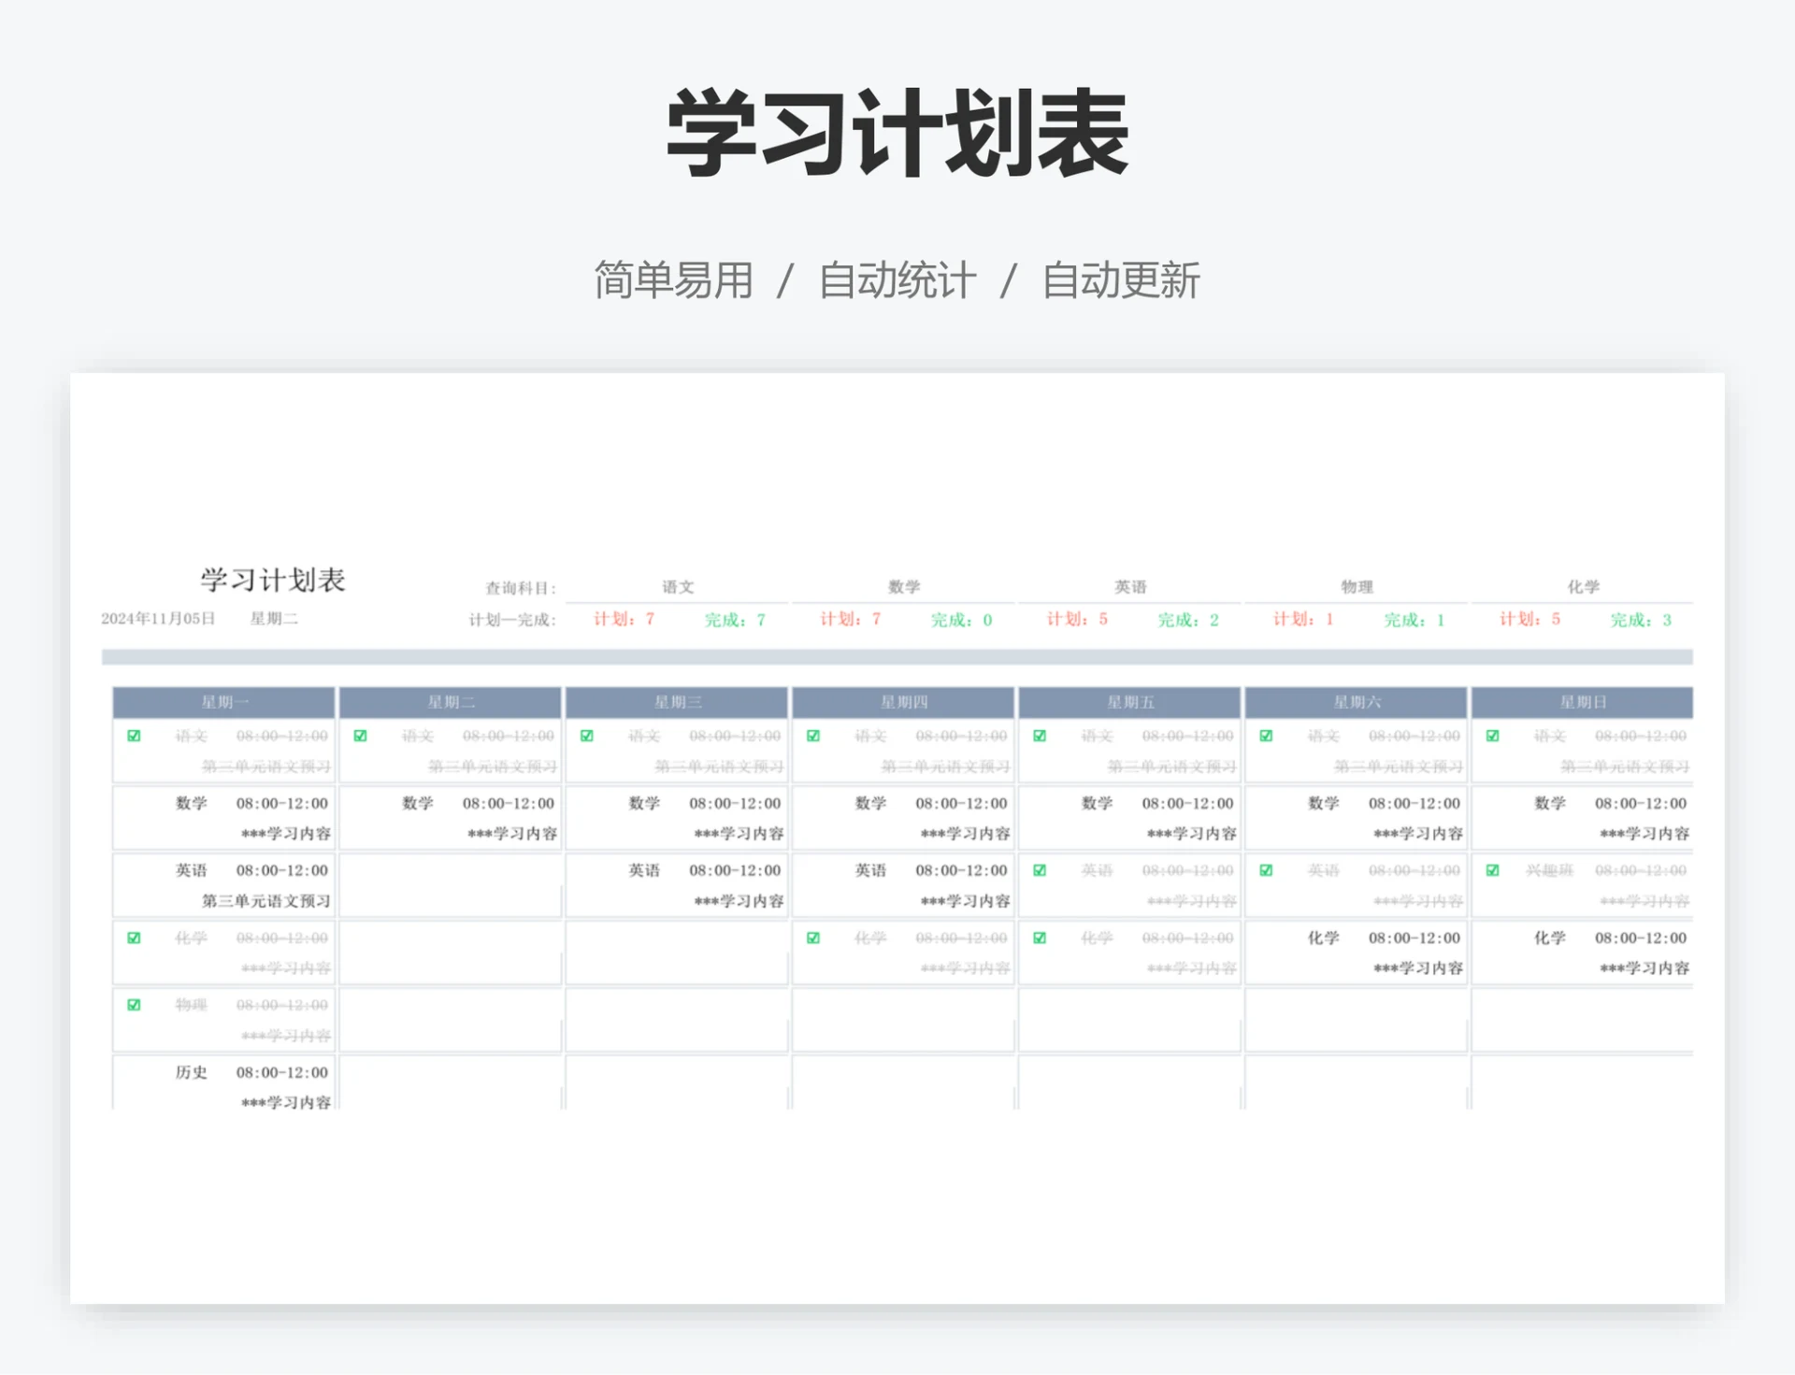
Task: Uncheck the completed 语文 task on 星期一
Action: 135,736
